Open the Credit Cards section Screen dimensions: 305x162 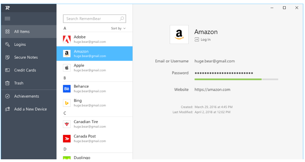[x=25, y=70]
